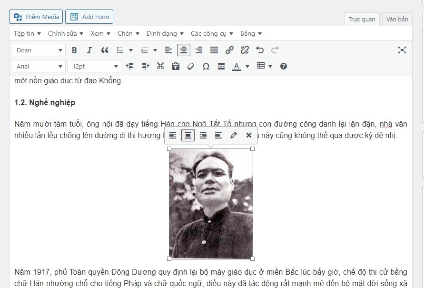Click the remove link icon

click(245, 50)
